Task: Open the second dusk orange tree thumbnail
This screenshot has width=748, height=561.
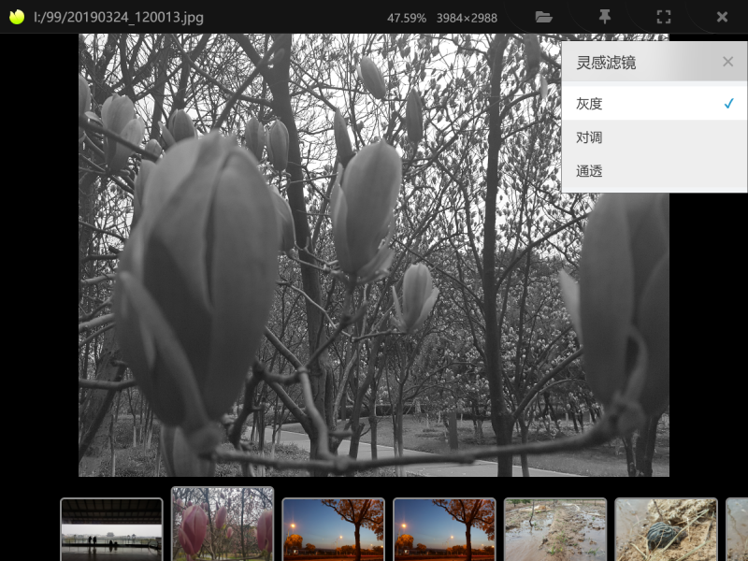Action: click(x=444, y=529)
